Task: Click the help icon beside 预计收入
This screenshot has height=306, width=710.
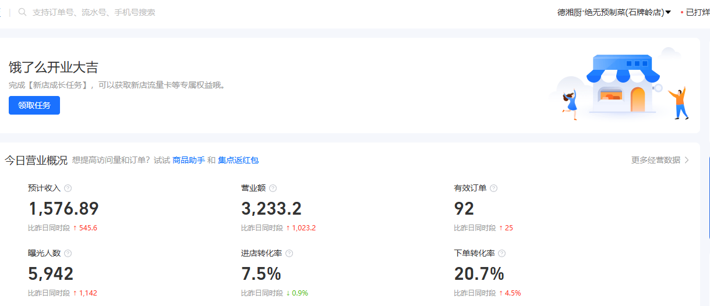Action: pos(68,188)
